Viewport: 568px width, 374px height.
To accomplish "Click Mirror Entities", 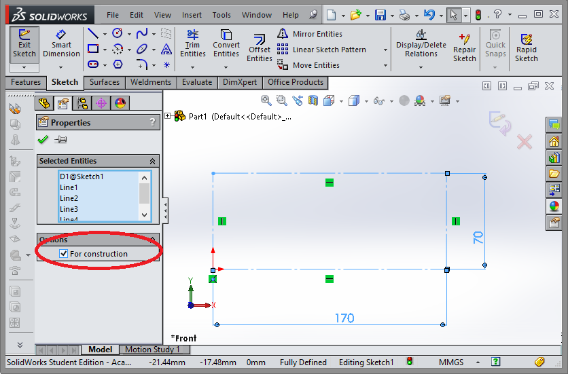I will 310,34.
